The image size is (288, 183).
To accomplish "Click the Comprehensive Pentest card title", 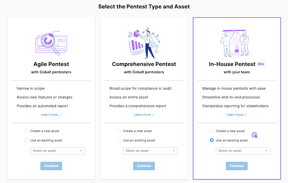I will coord(144,65).
